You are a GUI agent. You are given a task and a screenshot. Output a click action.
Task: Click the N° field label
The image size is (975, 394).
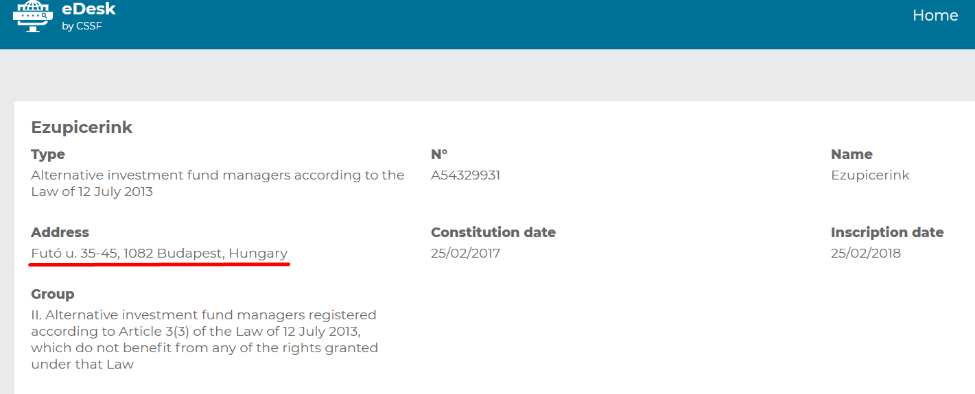pos(439,155)
